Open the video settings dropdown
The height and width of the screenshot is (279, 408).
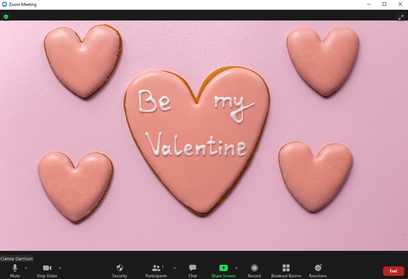(60, 268)
